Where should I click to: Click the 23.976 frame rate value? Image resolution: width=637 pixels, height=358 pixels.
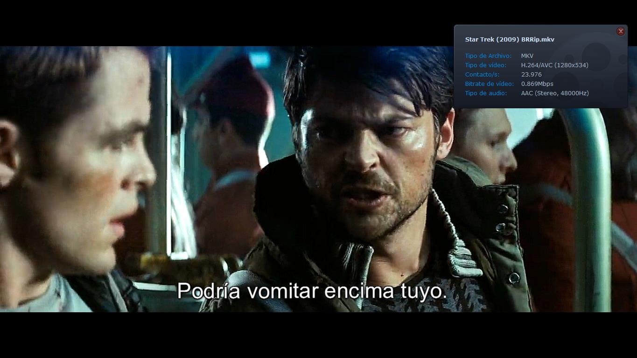click(532, 75)
